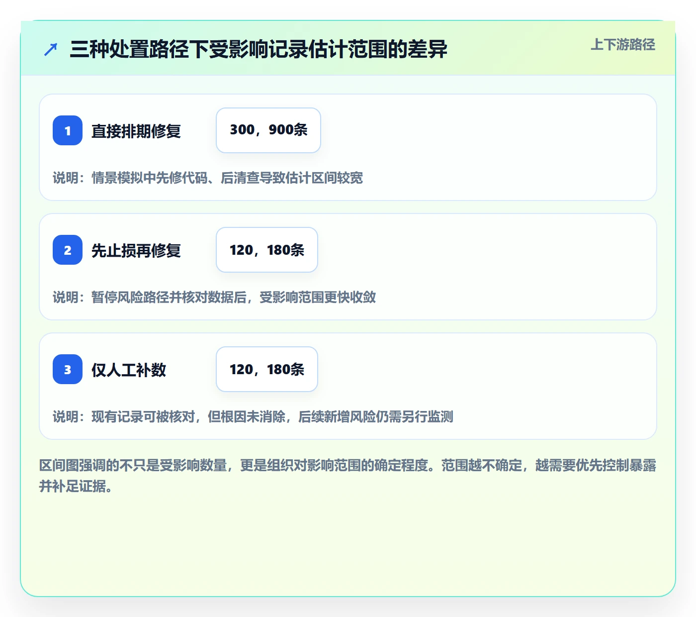Click the 120，180条 pill beside 仅人工补数
The image size is (696, 617).
pyautogui.click(x=267, y=369)
